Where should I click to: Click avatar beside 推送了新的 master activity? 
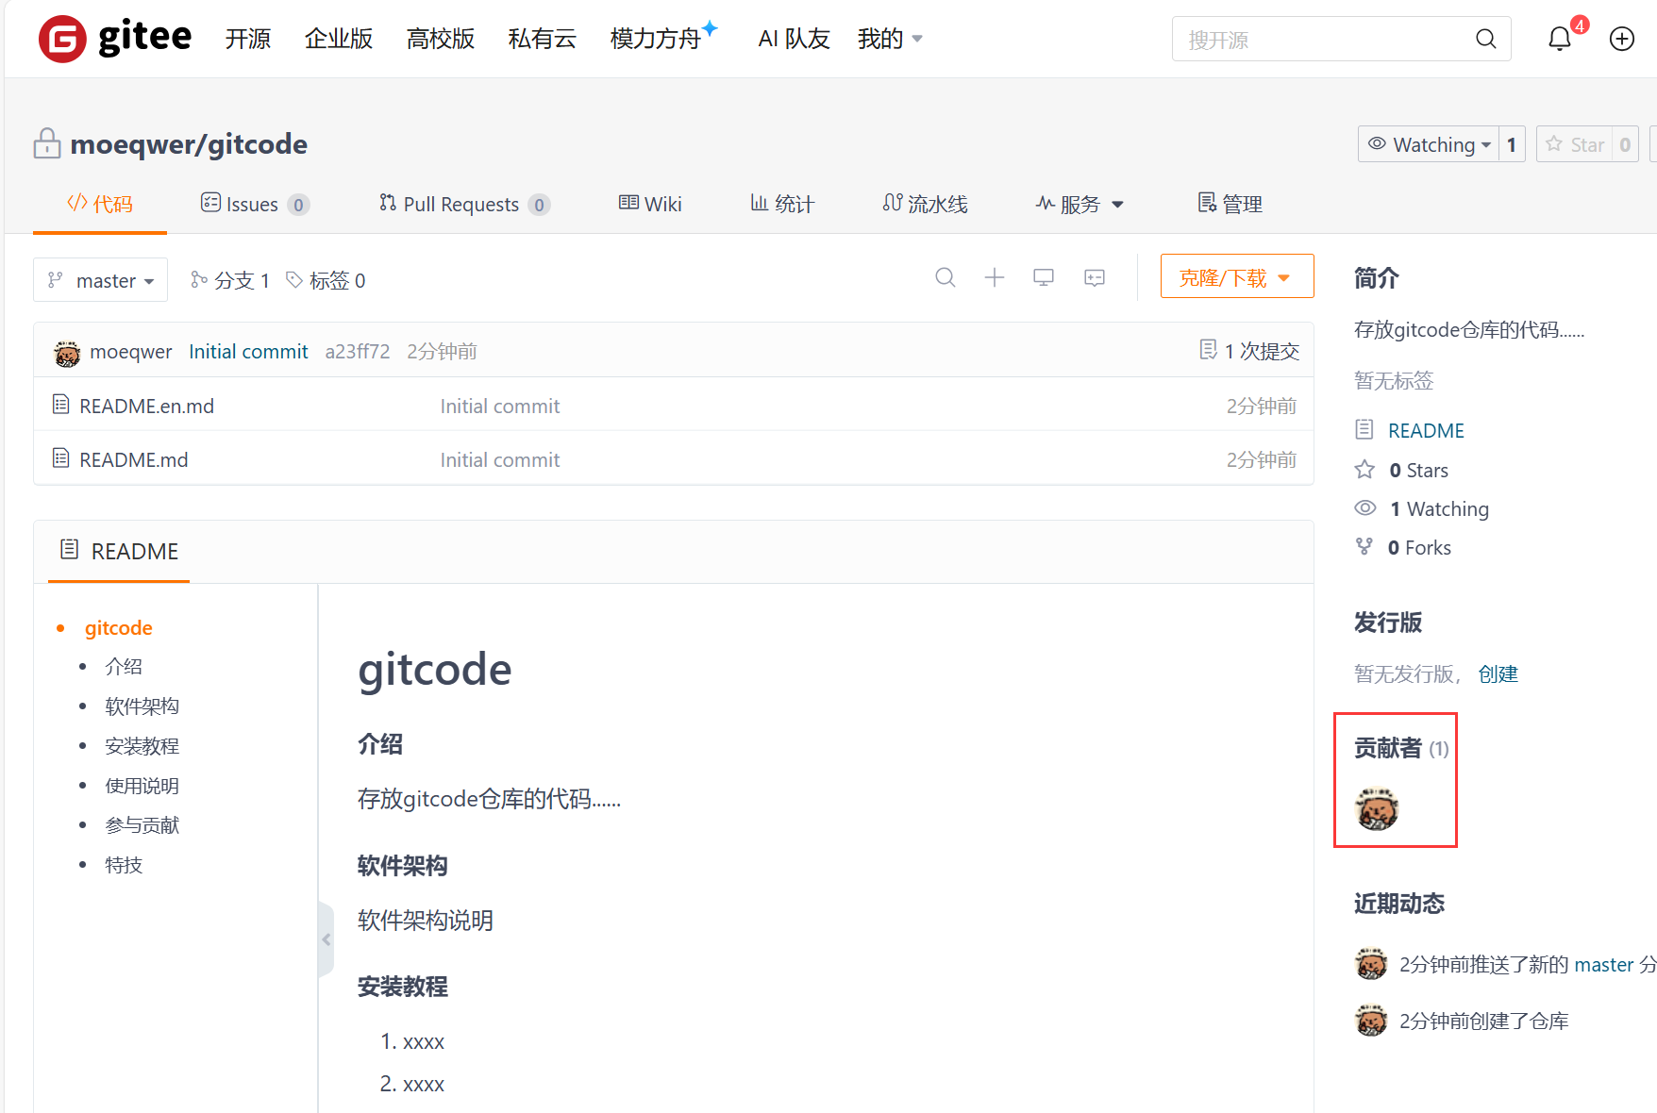pyautogui.click(x=1371, y=964)
